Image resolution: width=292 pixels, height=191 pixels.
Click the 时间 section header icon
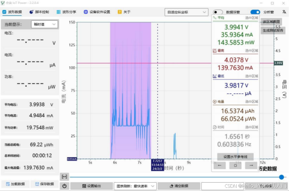coord(215,127)
